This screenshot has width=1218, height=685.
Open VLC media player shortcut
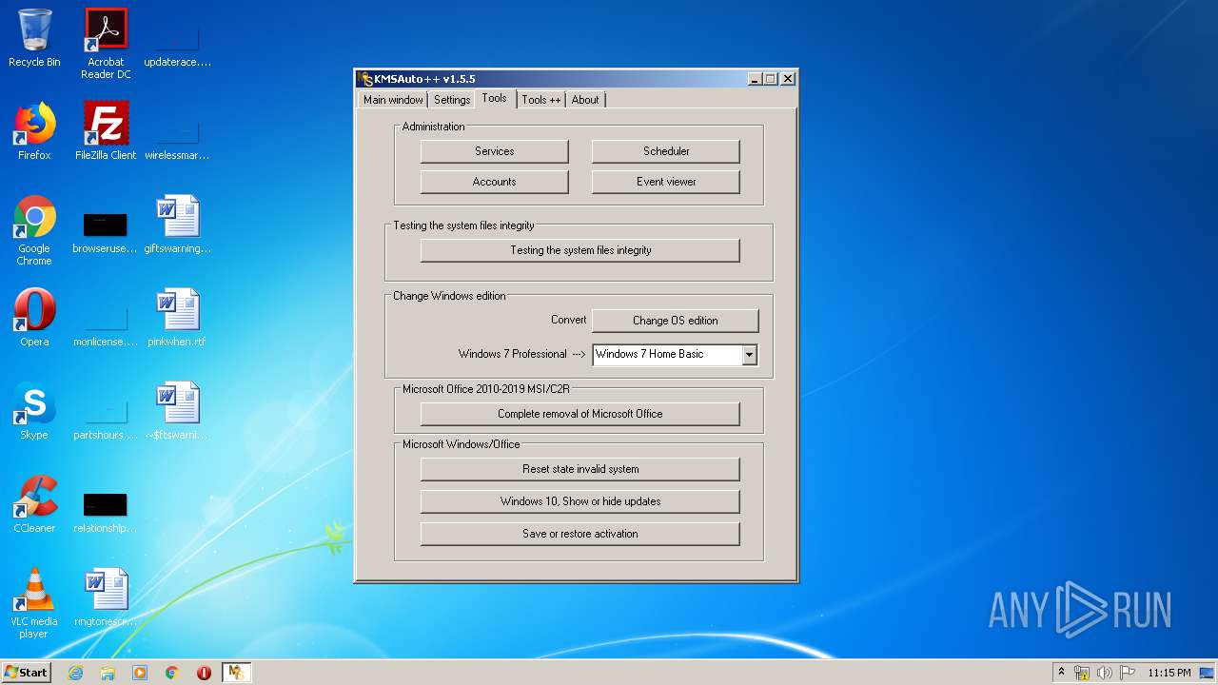(x=34, y=603)
